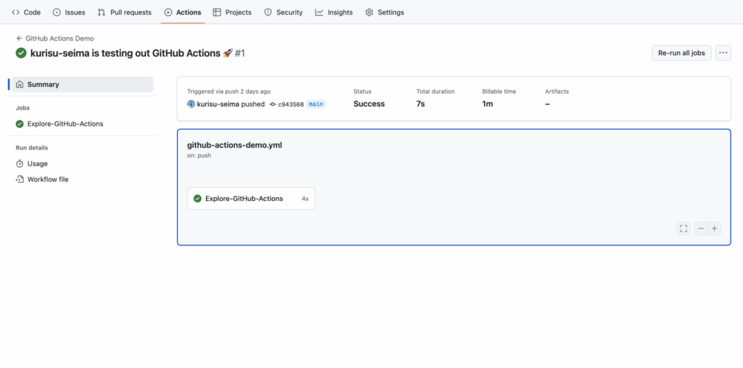The image size is (743, 368).
Task: Go to the Pull requests tab
Action: 125,12
